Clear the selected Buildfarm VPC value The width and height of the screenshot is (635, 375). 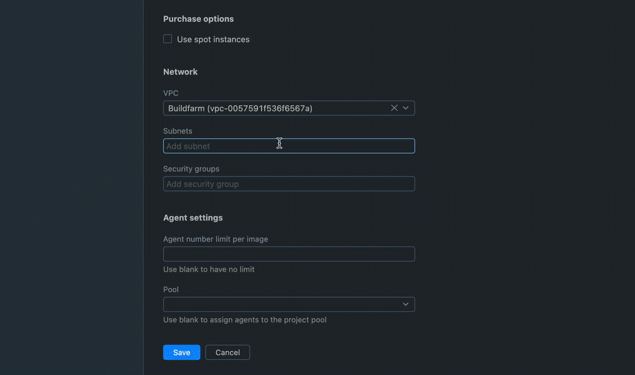click(394, 108)
